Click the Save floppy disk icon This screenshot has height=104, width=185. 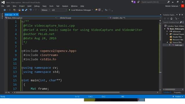tap(23, 10)
